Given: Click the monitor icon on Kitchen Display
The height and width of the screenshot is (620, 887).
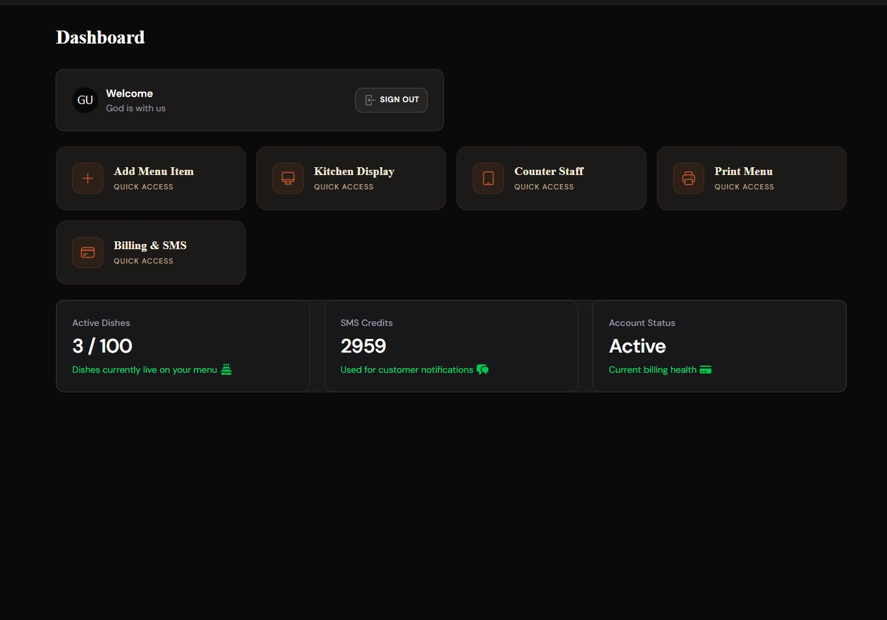Looking at the screenshot, I should 288,178.
